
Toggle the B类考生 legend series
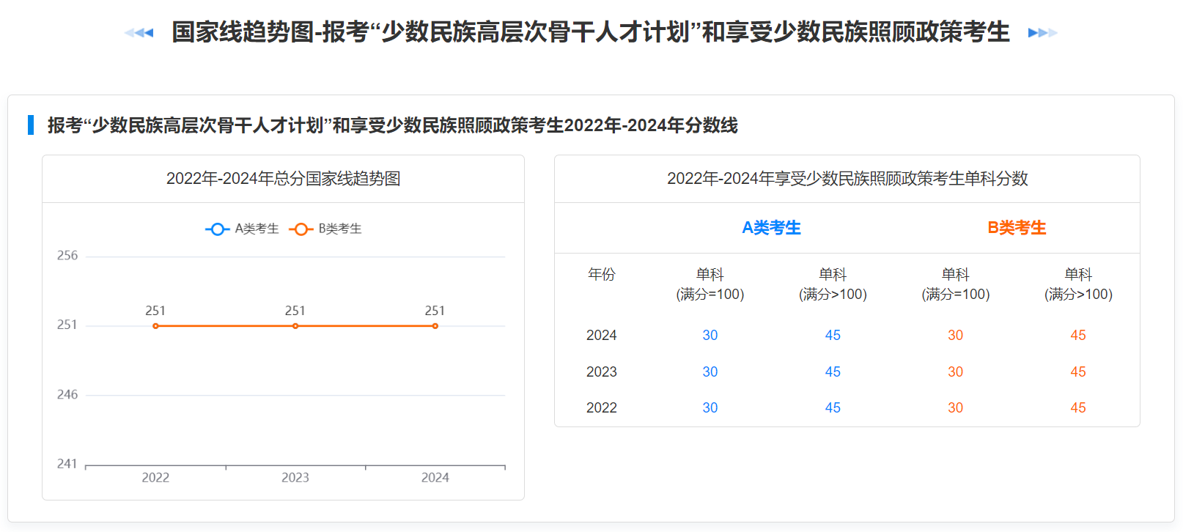325,229
